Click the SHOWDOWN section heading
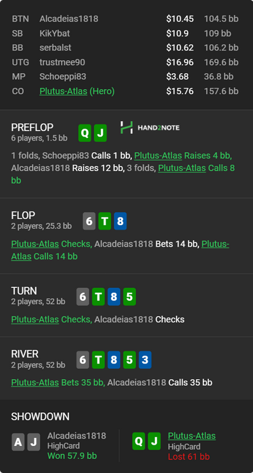253x473 pixels. point(40,417)
